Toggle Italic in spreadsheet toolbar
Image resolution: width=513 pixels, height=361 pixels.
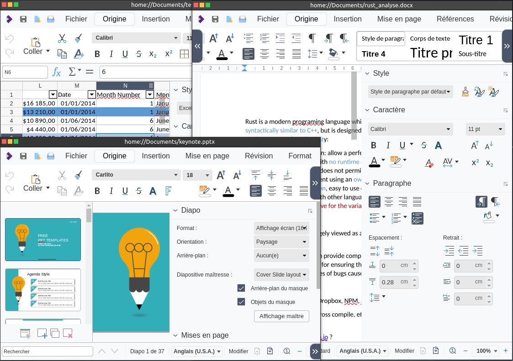tap(111, 54)
